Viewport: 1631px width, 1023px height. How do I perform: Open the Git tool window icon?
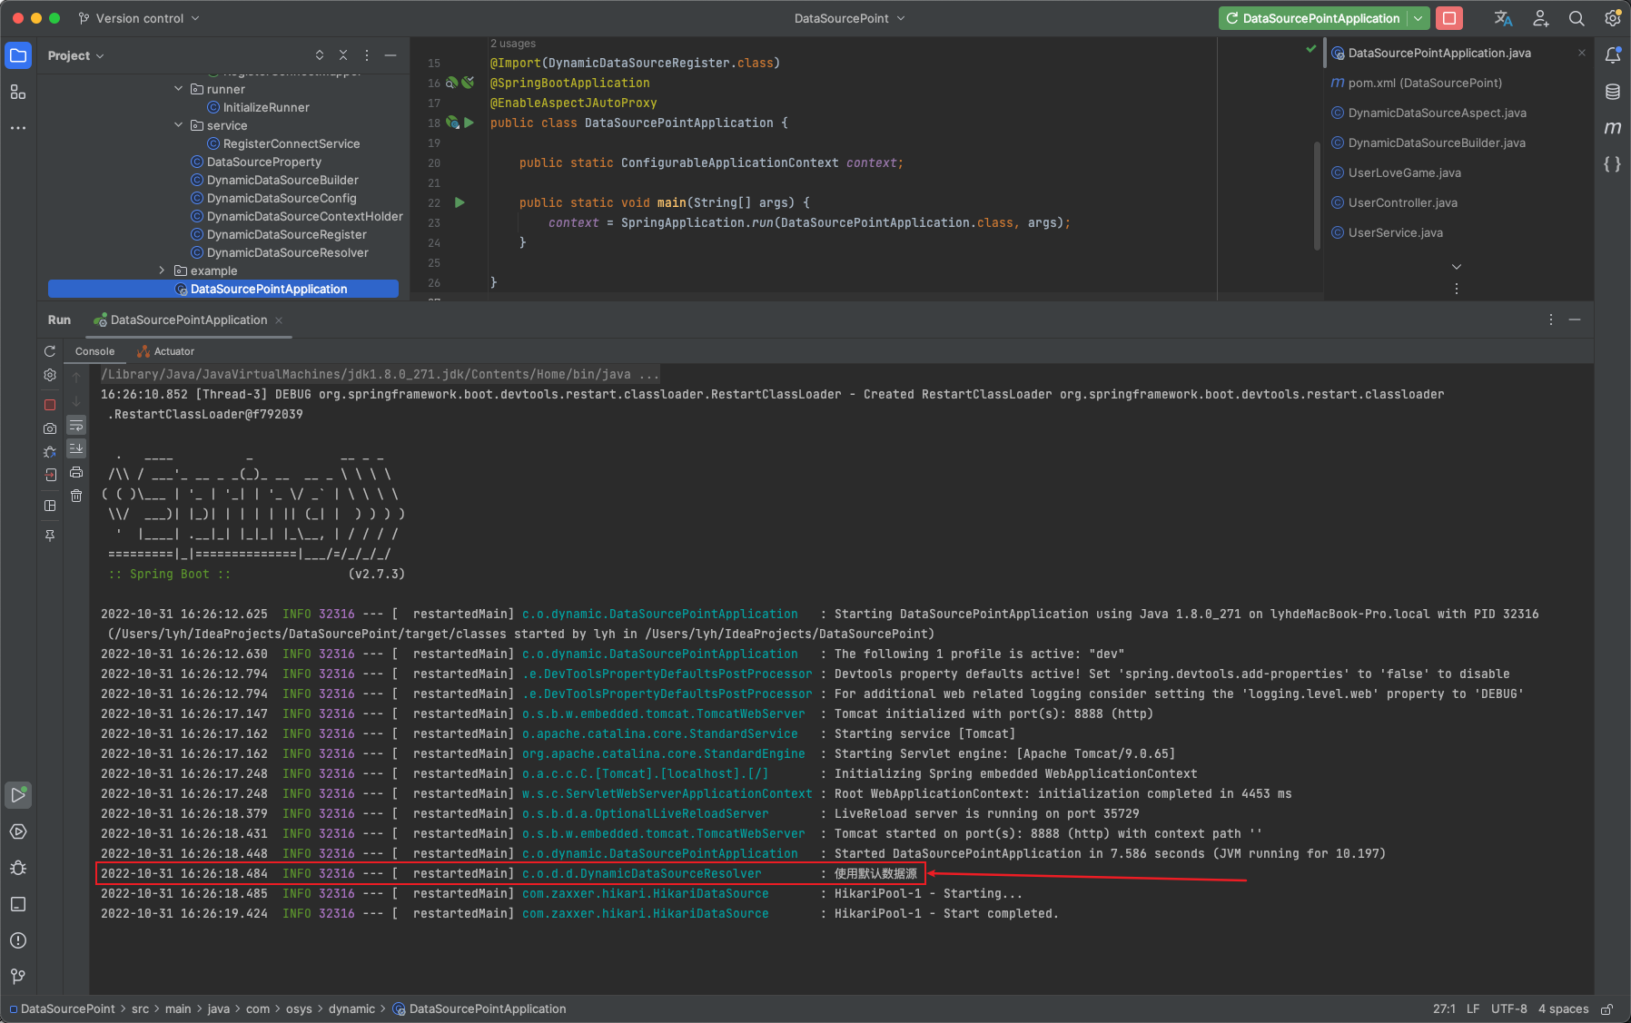pos(18,977)
